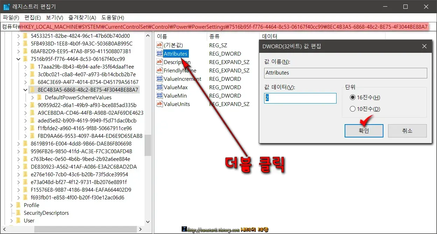437x234 pixels.
Task: Select the (기본값) REG_SZ value icon
Action: (x=159, y=45)
